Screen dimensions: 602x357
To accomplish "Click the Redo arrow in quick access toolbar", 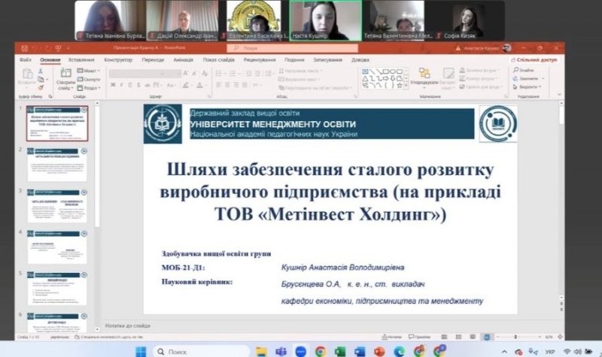I will [47, 48].
